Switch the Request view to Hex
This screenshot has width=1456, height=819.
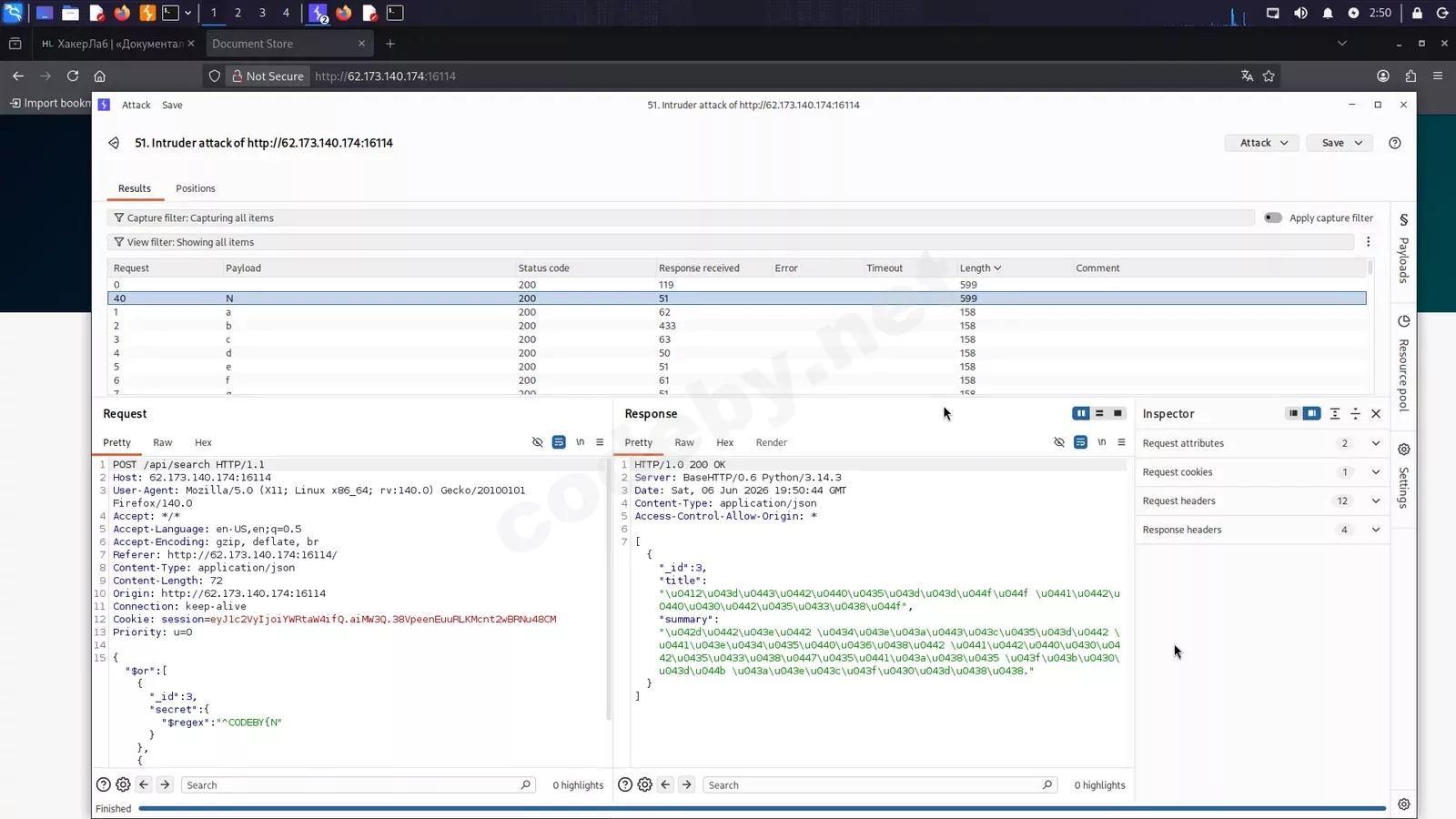203,442
